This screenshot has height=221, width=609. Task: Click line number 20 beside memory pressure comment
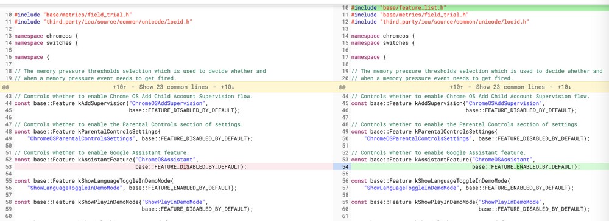(x=346, y=78)
